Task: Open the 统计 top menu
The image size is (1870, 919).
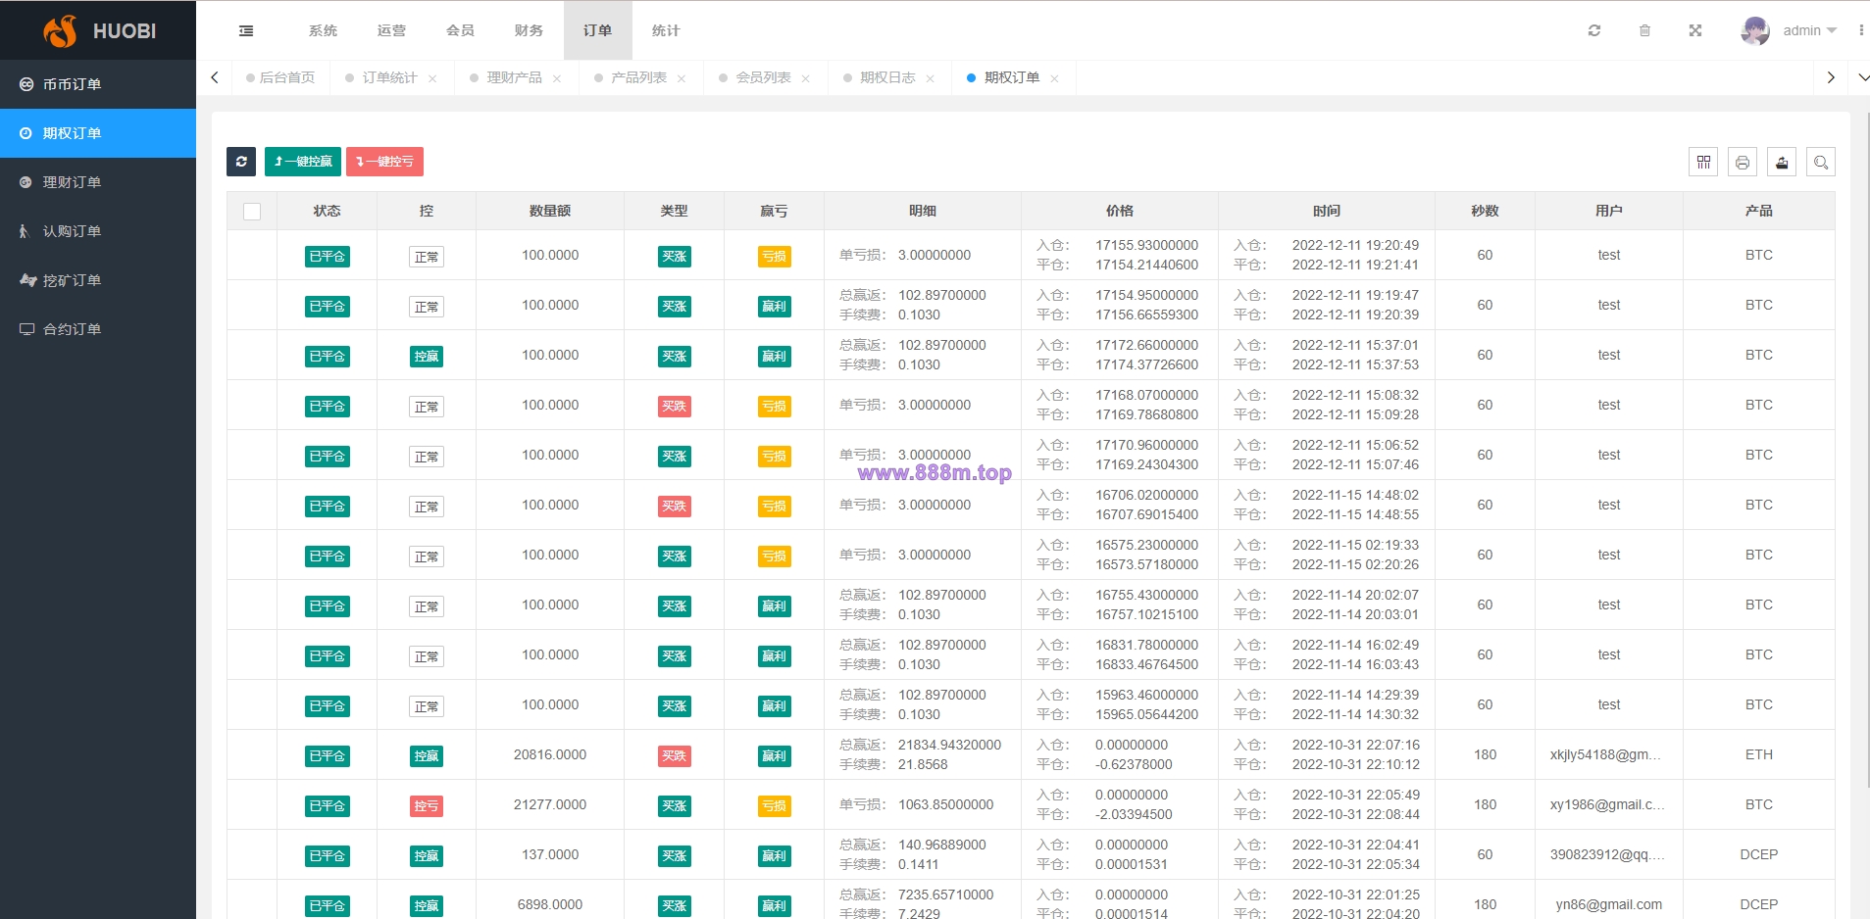Action: 666,30
